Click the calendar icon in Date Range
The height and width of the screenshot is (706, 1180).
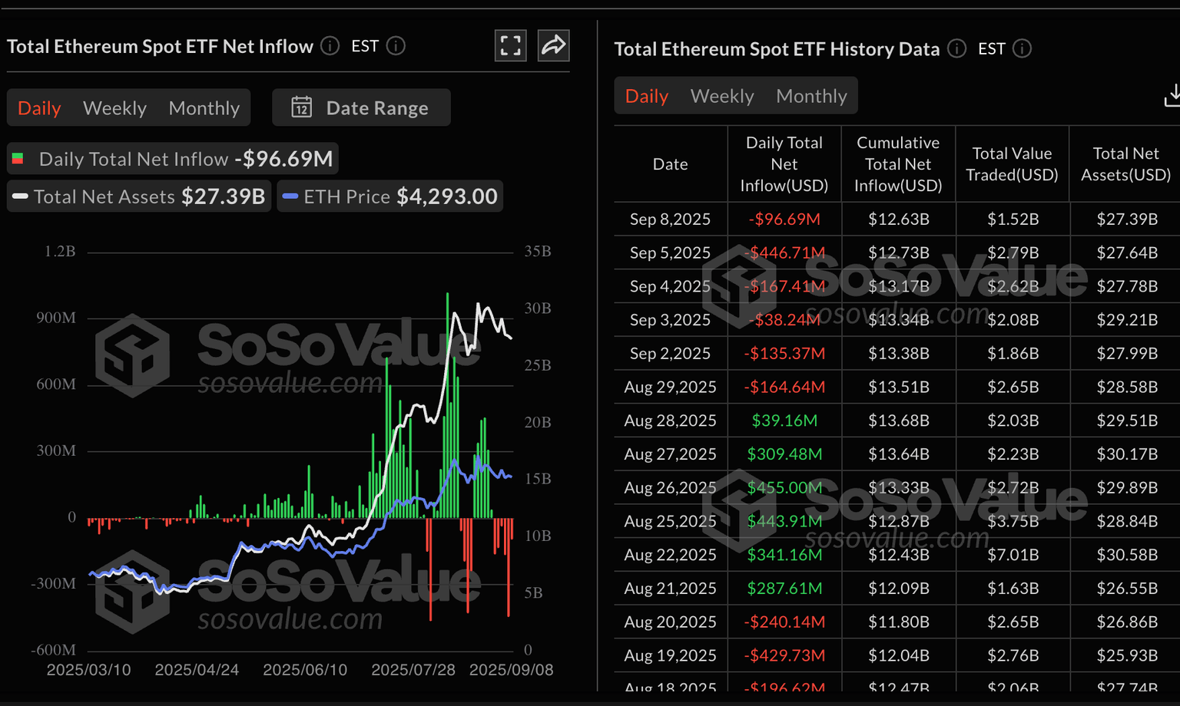[x=301, y=107]
